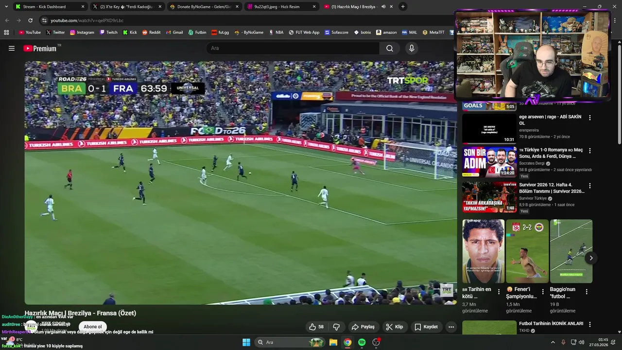Open the Windows Start menu
Viewport: 622px width, 350px height.
pos(246,342)
